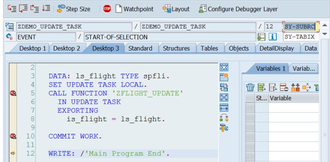The width and height of the screenshot is (330, 162).
Task: Open the partially visible Data tab
Action: (310, 48)
